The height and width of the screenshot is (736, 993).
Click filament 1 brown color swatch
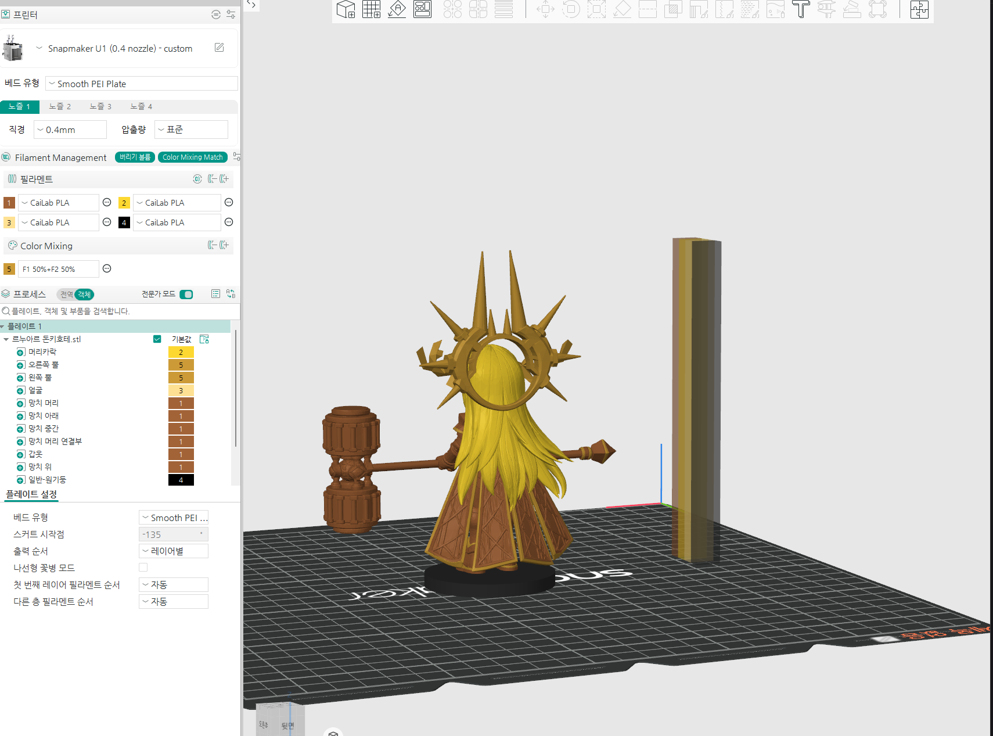[9, 203]
